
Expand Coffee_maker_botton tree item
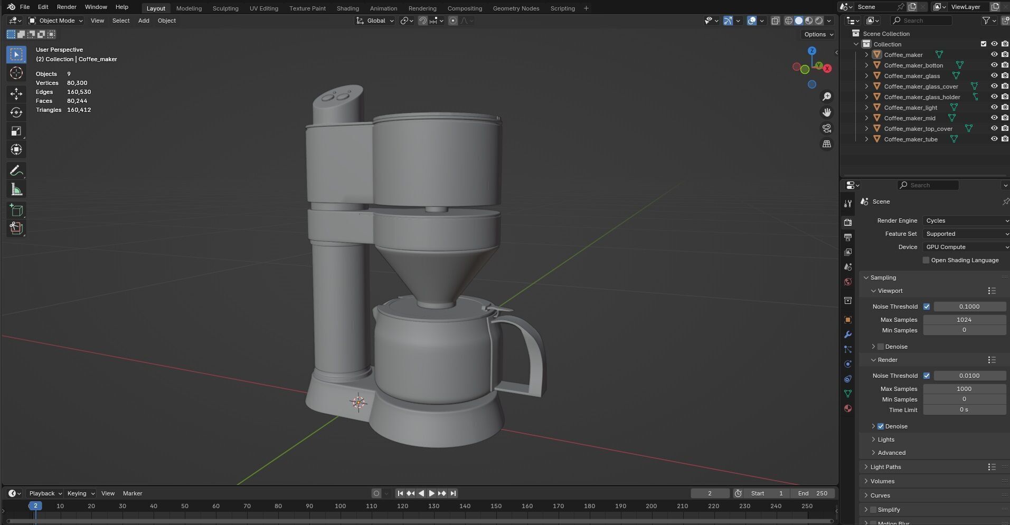tap(866, 65)
